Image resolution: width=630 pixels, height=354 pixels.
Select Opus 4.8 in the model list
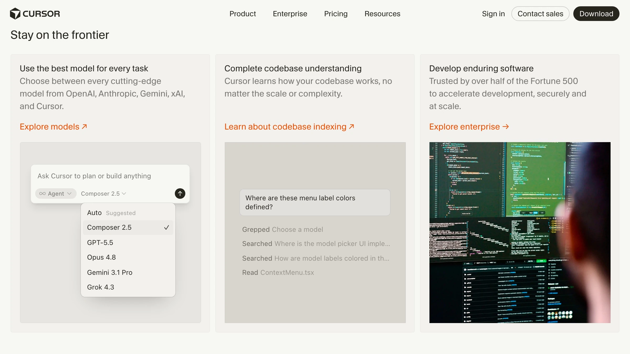(x=128, y=257)
